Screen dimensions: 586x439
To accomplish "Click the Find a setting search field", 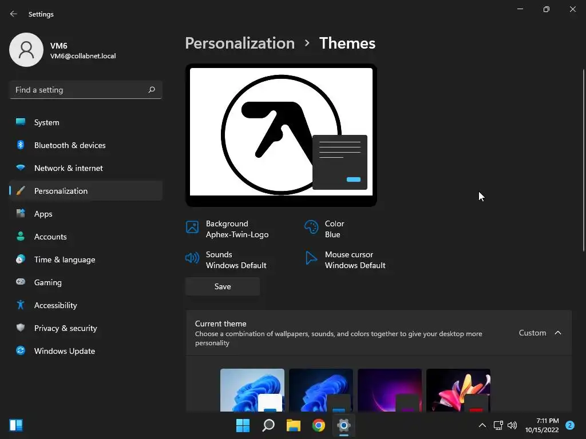I will point(86,90).
